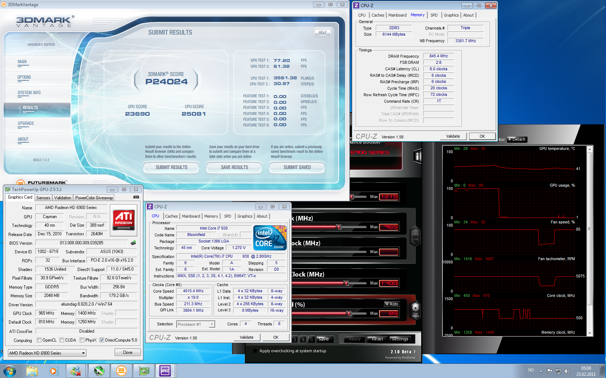
Task: Click the Afterburner Reset button
Action: tap(377, 339)
